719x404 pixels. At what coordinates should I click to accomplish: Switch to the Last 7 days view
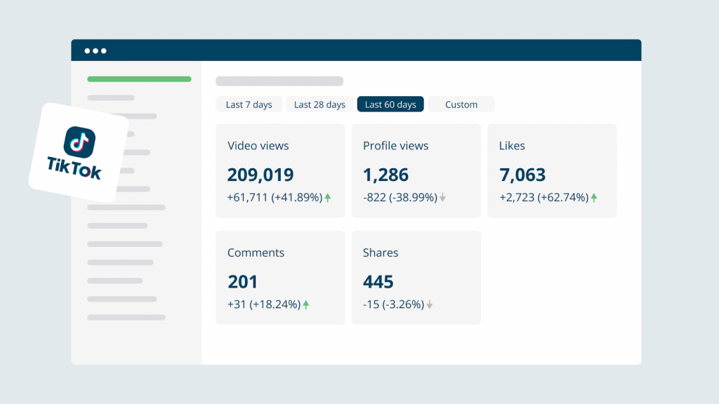249,104
